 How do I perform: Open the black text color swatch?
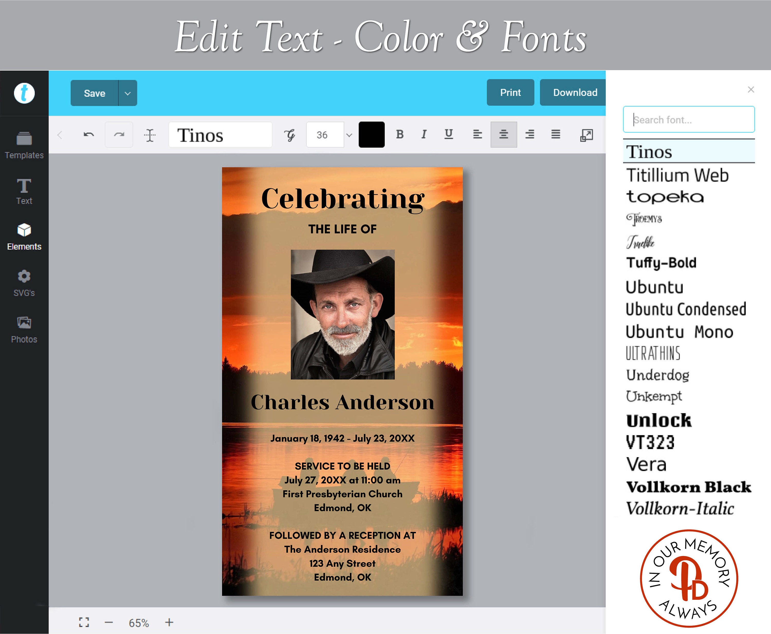[x=371, y=135]
